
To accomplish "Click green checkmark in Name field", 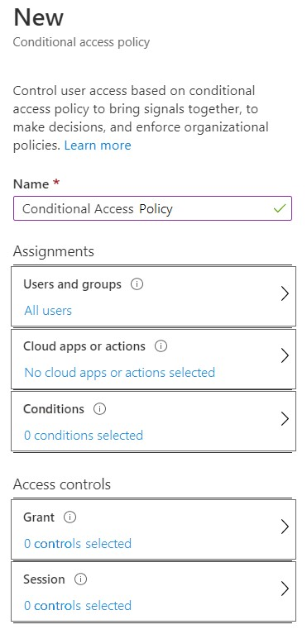I will (280, 208).
